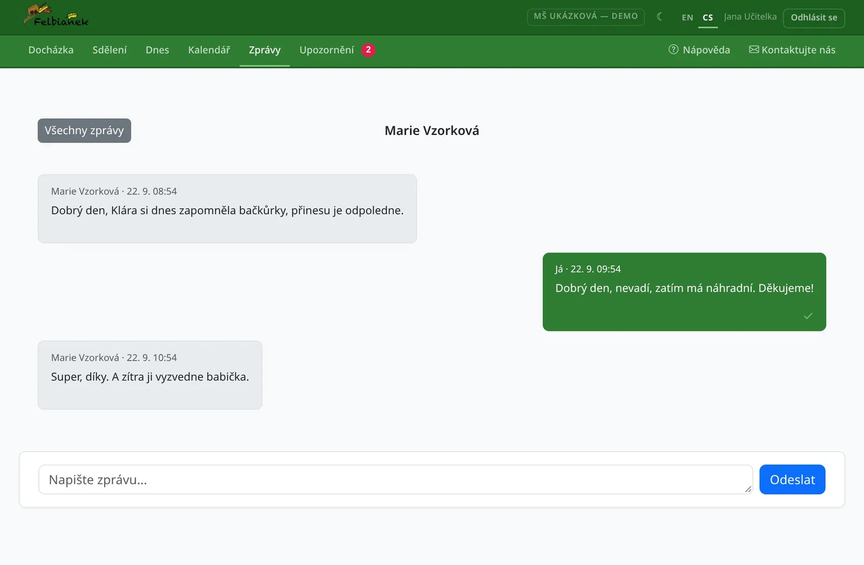Click the read checkmark on sent message
864x565 pixels.
pyautogui.click(x=808, y=316)
